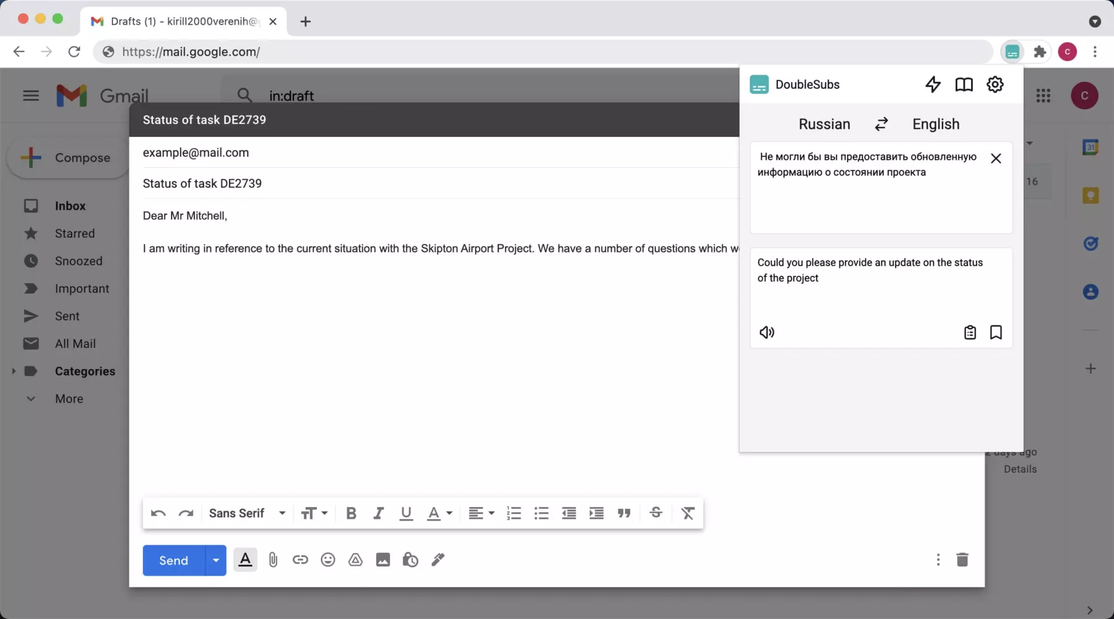Toggle formatting options bar

pos(245,560)
